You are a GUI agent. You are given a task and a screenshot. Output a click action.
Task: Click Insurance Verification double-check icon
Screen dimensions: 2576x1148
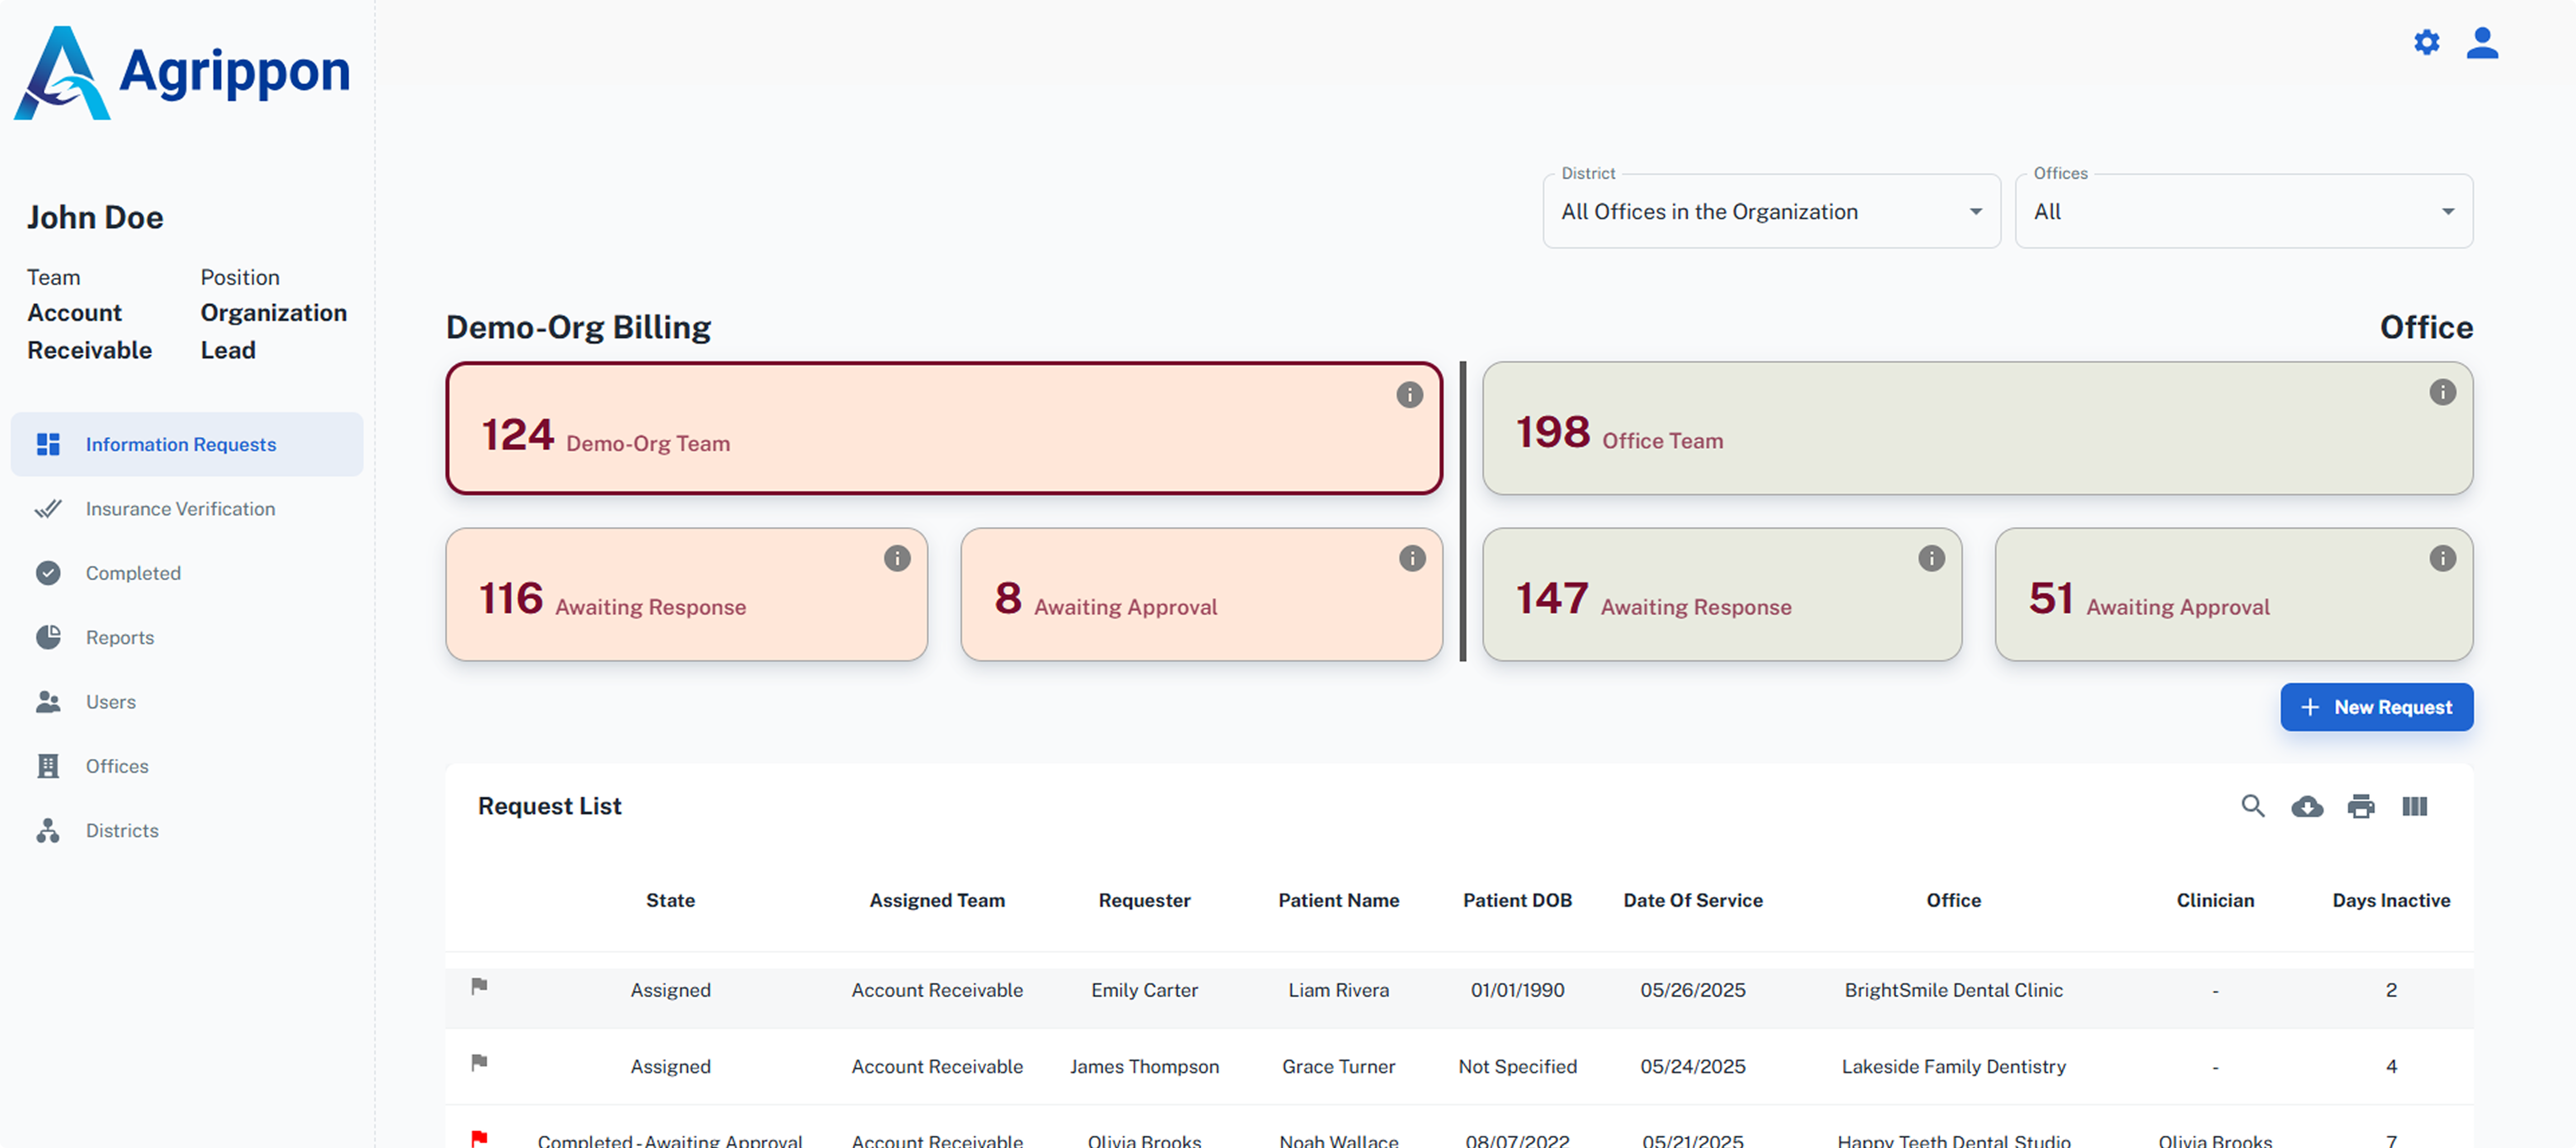click(48, 508)
